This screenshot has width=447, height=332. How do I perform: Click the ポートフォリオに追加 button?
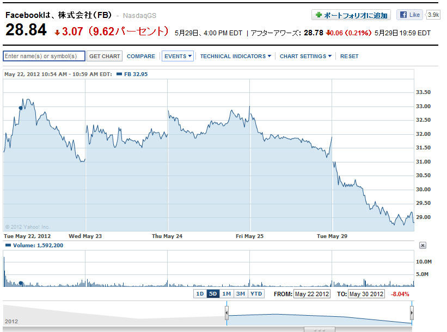tap(351, 15)
